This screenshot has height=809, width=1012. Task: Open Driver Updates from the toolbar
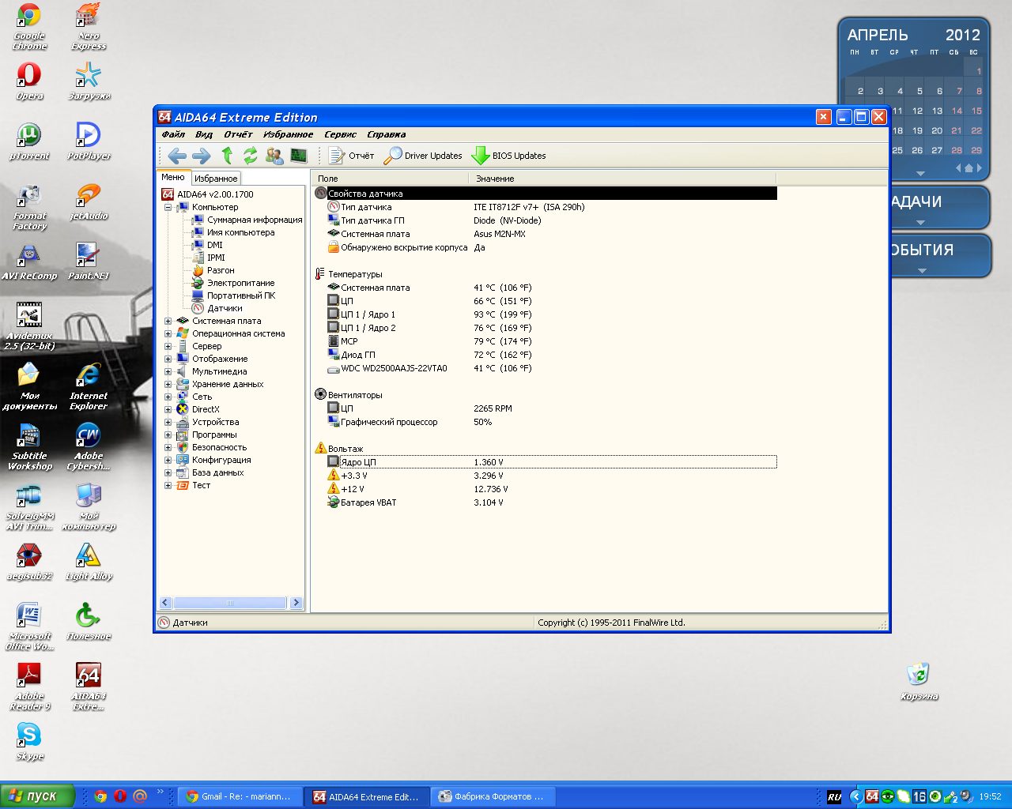[423, 156]
